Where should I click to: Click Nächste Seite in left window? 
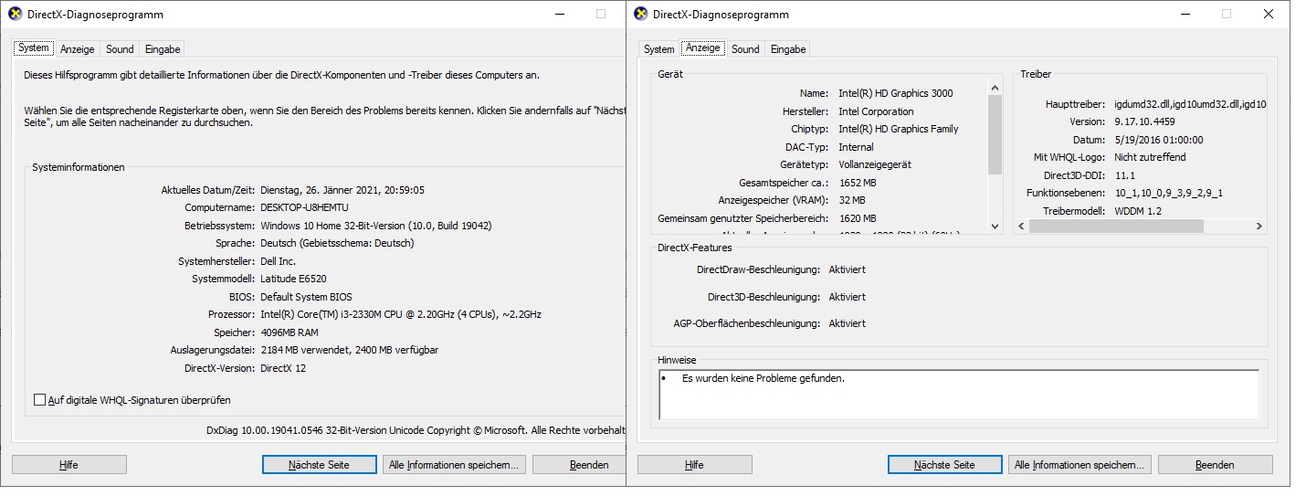pyautogui.click(x=319, y=465)
